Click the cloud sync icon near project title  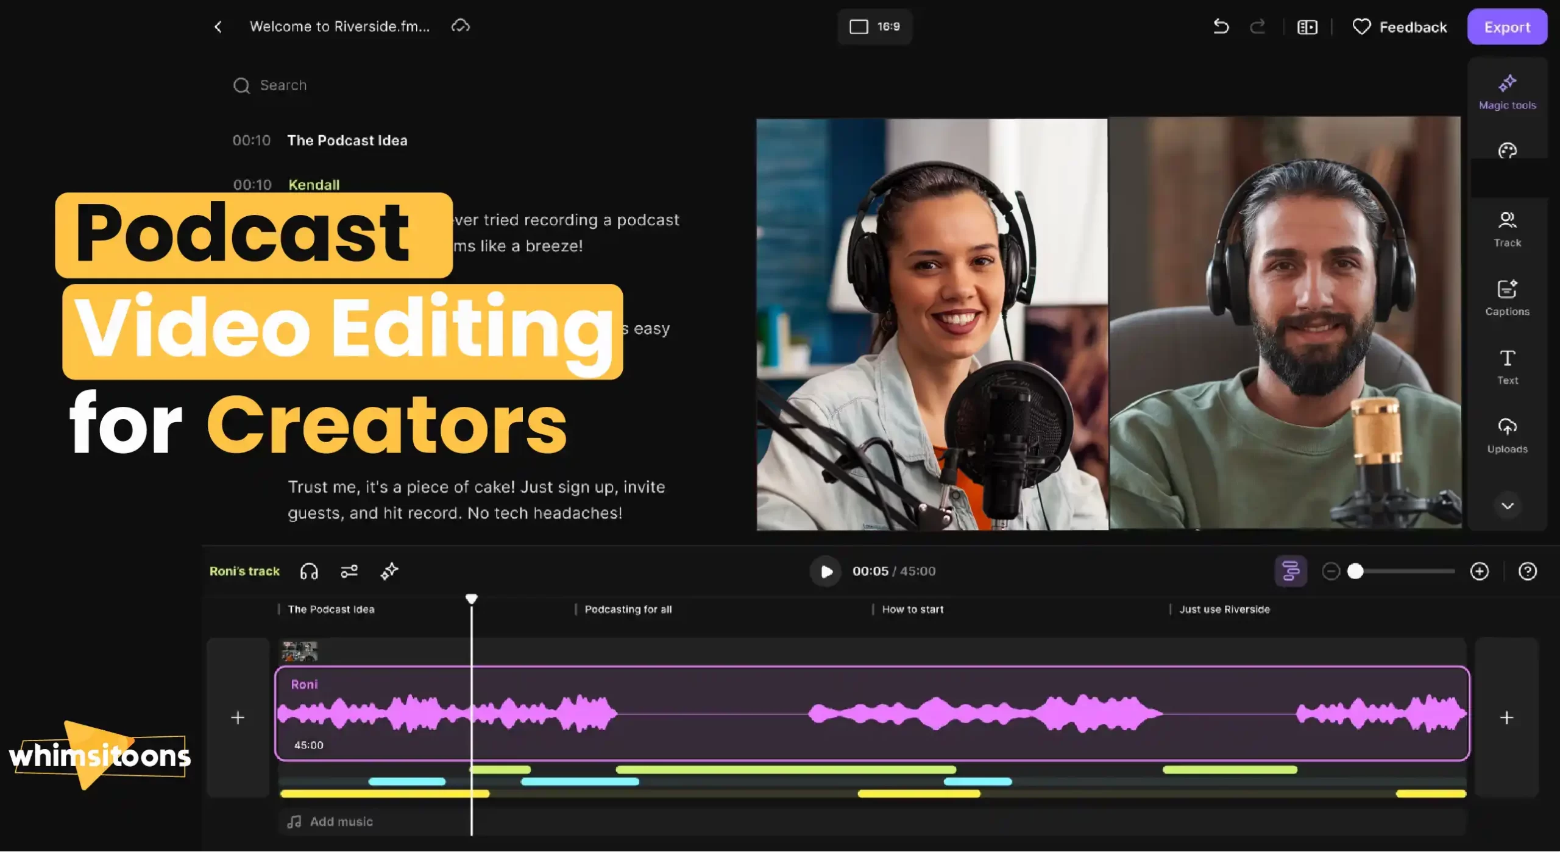tap(460, 26)
